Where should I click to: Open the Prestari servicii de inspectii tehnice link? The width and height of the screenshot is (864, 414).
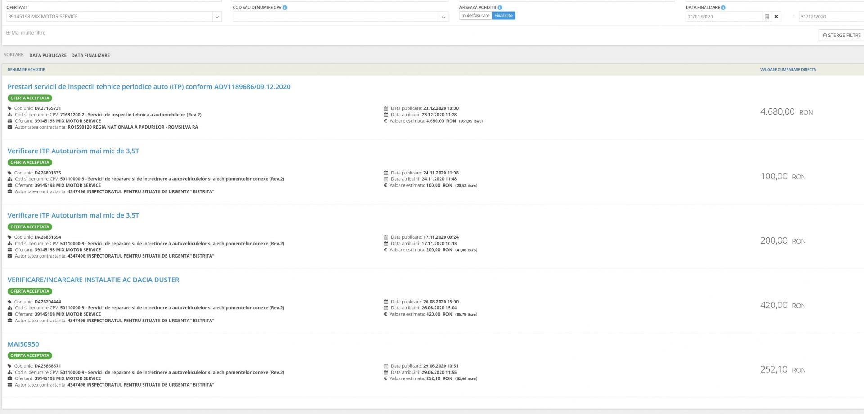click(149, 87)
